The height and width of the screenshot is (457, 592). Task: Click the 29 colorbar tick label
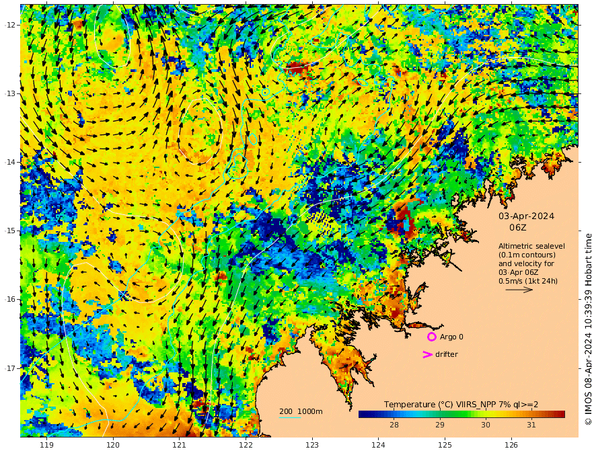(x=439, y=425)
